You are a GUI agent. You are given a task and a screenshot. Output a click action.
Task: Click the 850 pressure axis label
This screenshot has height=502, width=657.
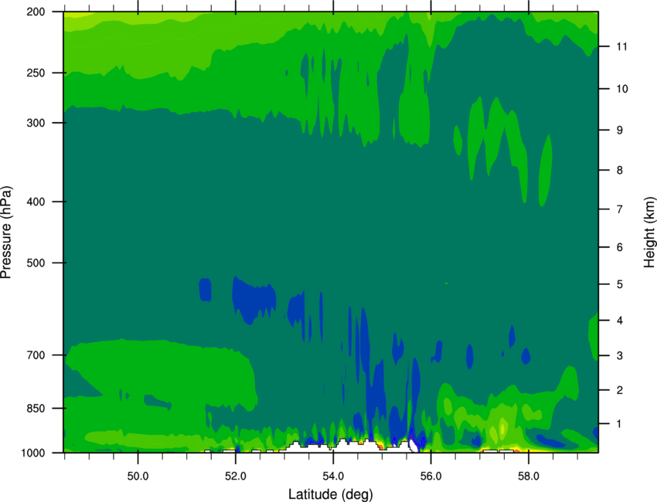(x=36, y=409)
